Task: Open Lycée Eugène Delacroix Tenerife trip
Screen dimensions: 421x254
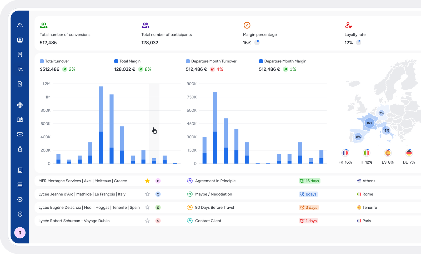Action: 89,207
